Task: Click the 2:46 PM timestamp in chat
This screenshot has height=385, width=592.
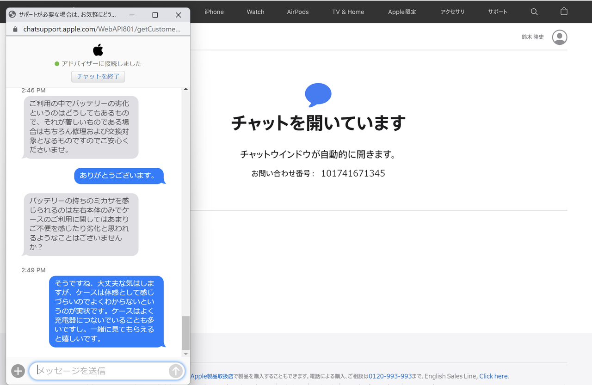Action: click(33, 90)
